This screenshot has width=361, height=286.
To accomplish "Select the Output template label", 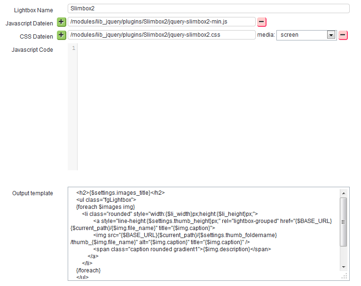I will pyautogui.click(x=32, y=193).
